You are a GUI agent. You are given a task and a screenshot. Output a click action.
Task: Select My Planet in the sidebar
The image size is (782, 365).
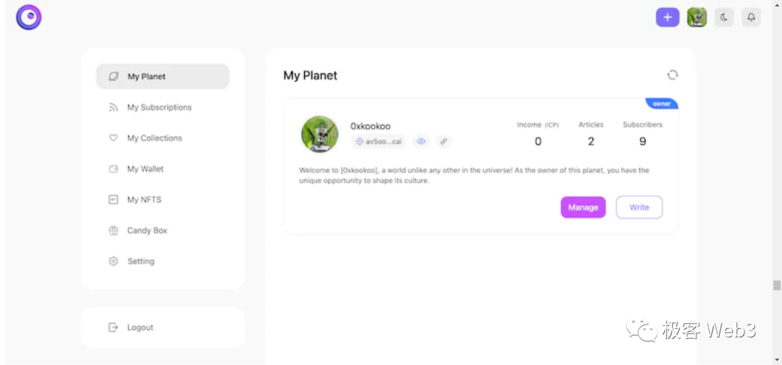pyautogui.click(x=163, y=76)
